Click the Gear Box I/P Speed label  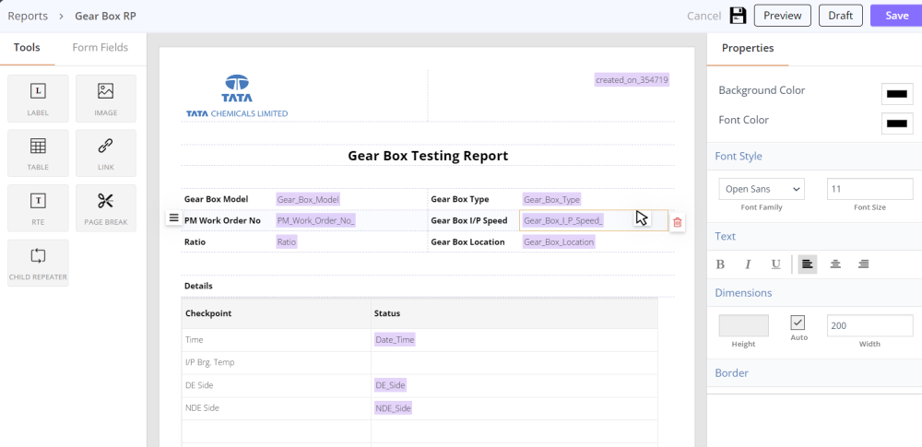tap(469, 220)
